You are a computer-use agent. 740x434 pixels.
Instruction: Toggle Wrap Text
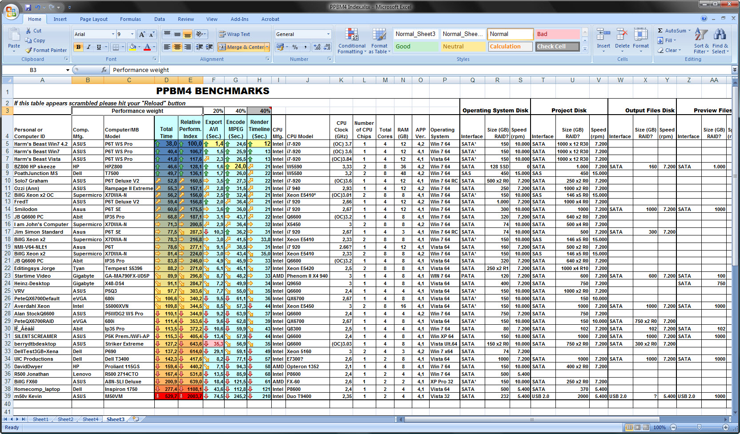point(234,34)
